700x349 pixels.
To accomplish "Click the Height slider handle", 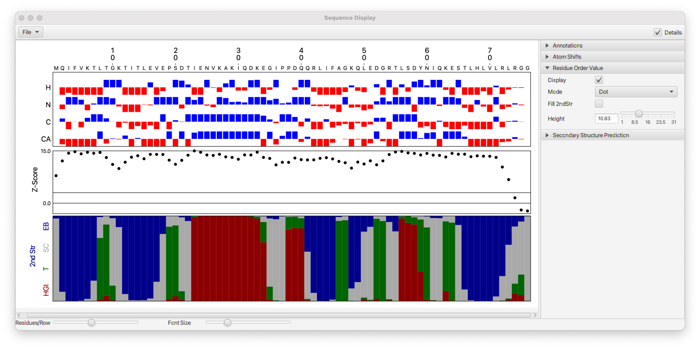I will click(638, 113).
